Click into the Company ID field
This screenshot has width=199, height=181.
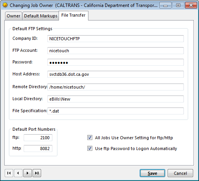coord(116,39)
